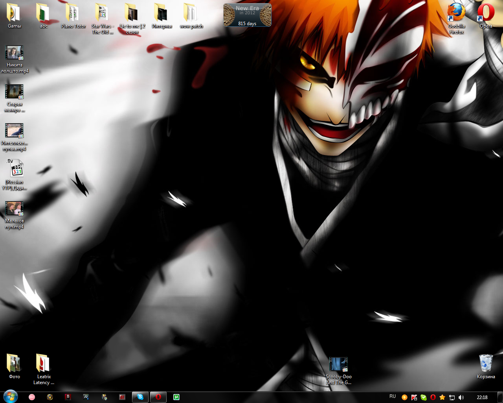
Task: Select the Piano Tutor folder
Action: [73, 16]
